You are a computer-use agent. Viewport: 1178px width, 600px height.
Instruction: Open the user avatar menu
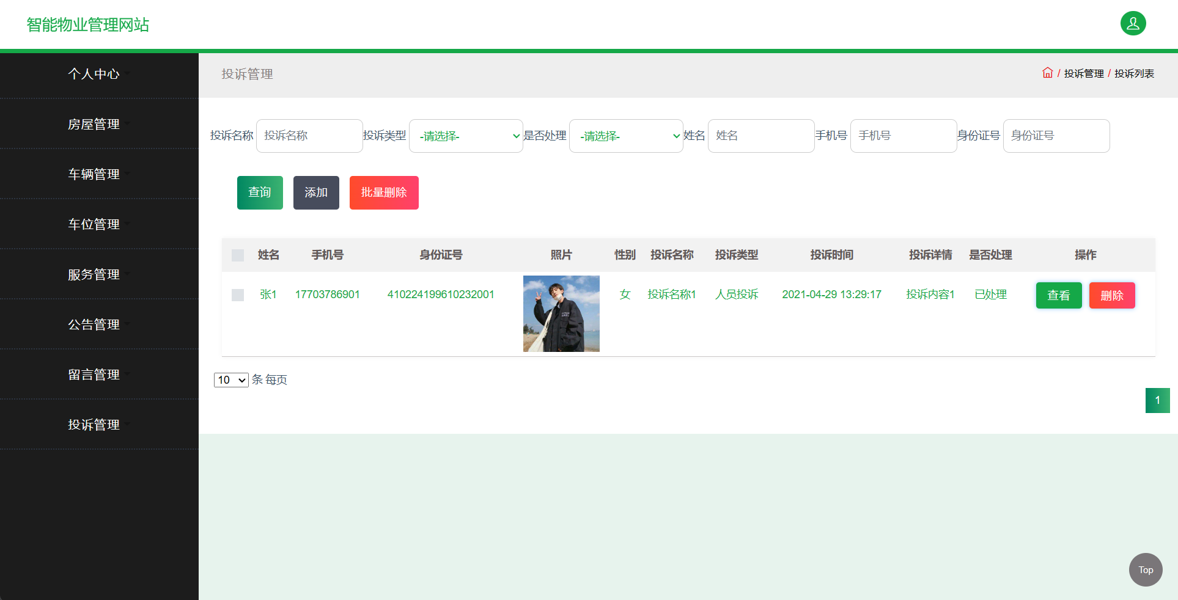pos(1133,23)
